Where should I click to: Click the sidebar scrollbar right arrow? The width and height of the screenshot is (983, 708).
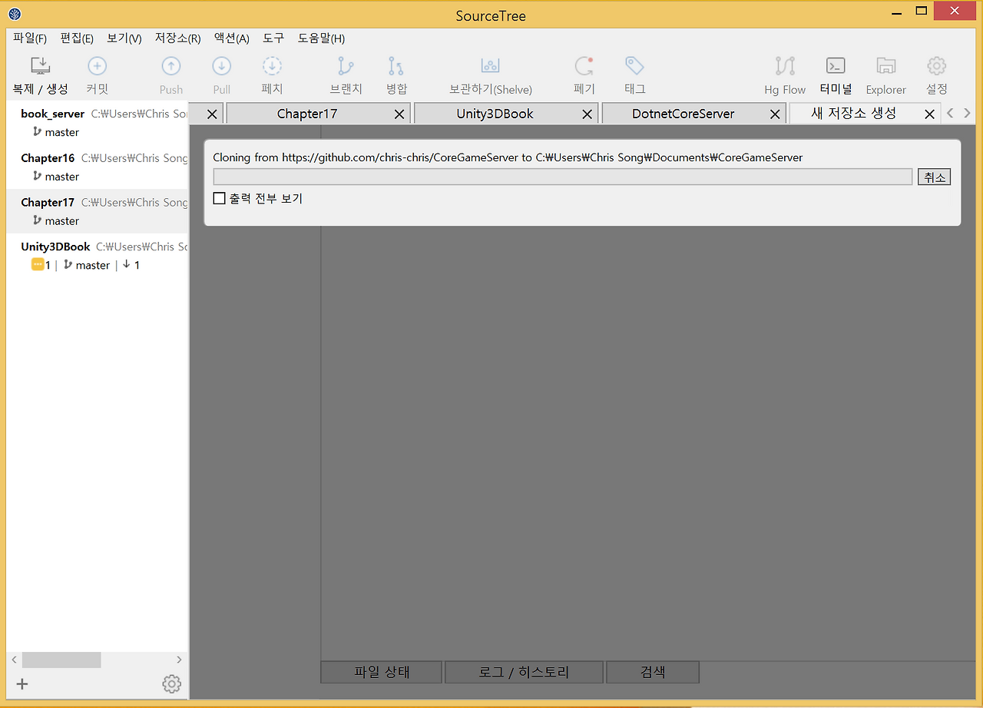pyautogui.click(x=179, y=660)
